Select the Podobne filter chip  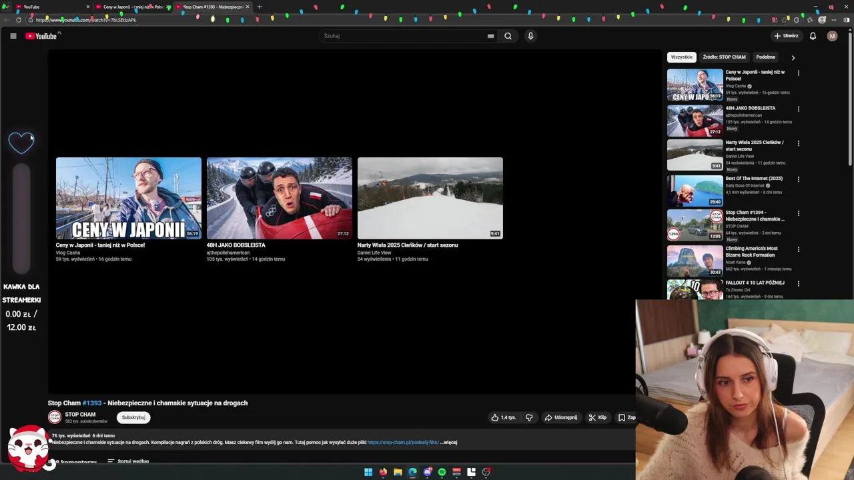pos(765,57)
